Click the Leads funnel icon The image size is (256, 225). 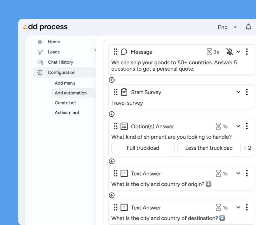(x=40, y=52)
